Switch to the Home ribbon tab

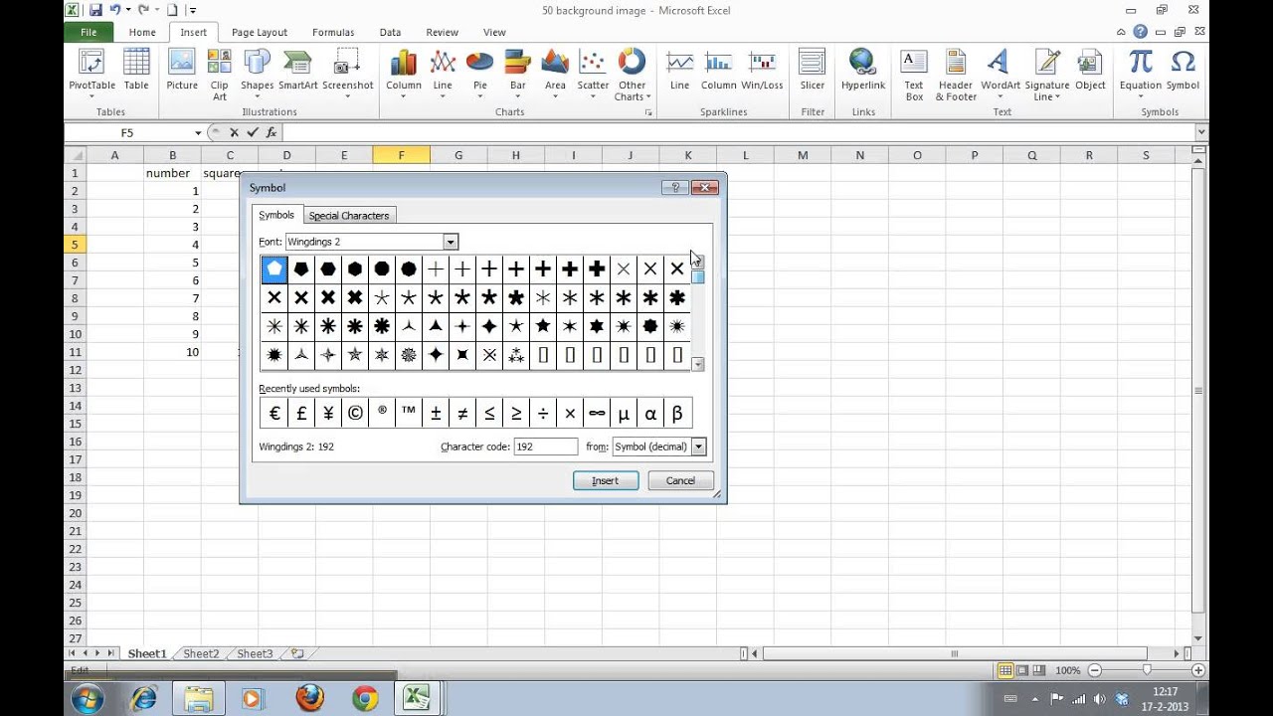(142, 32)
